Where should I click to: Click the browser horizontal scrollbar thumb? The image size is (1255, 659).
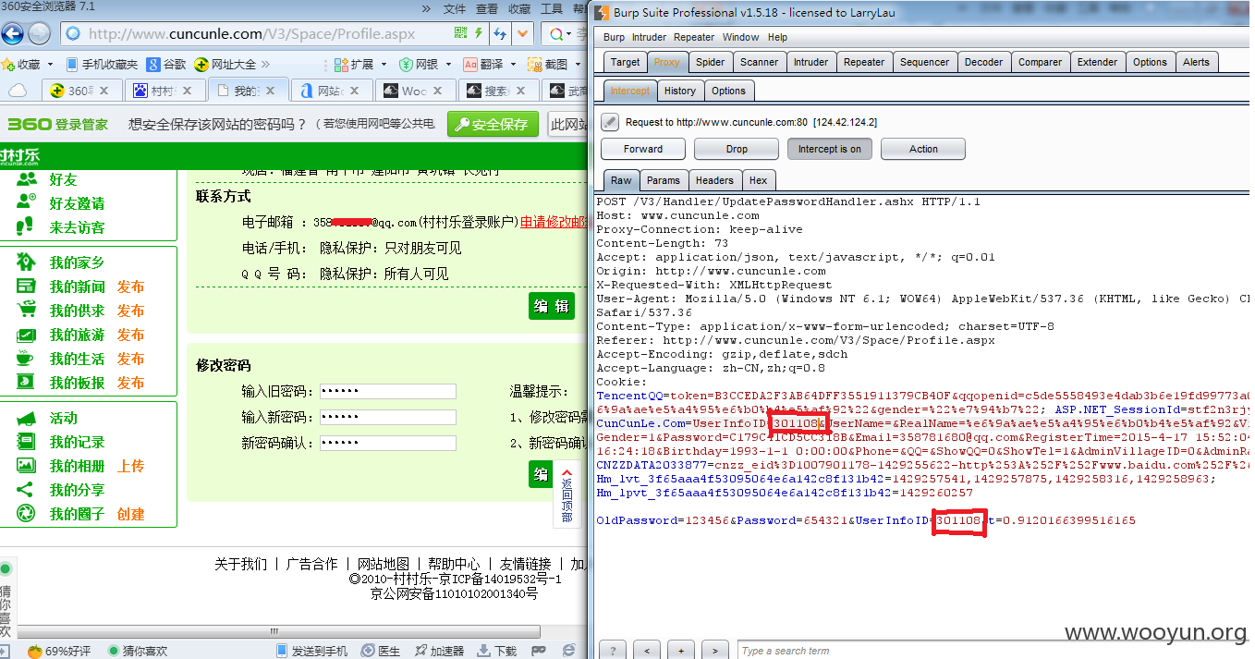(x=274, y=630)
